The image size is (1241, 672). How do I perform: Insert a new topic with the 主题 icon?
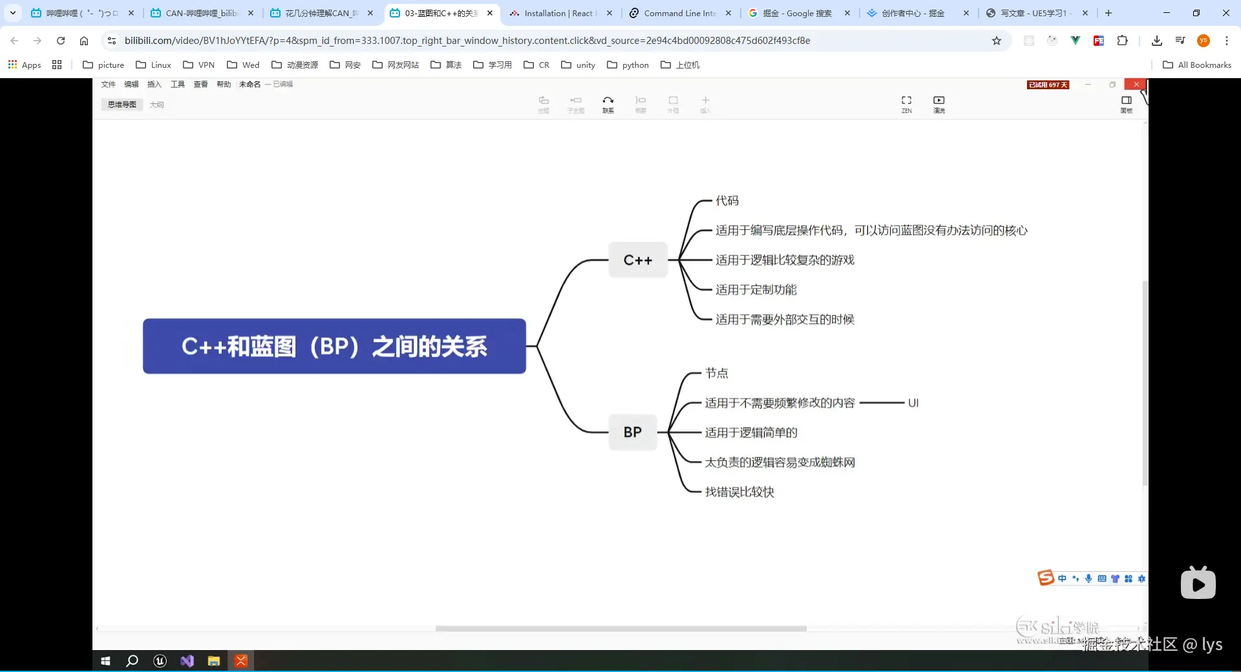[544, 103]
